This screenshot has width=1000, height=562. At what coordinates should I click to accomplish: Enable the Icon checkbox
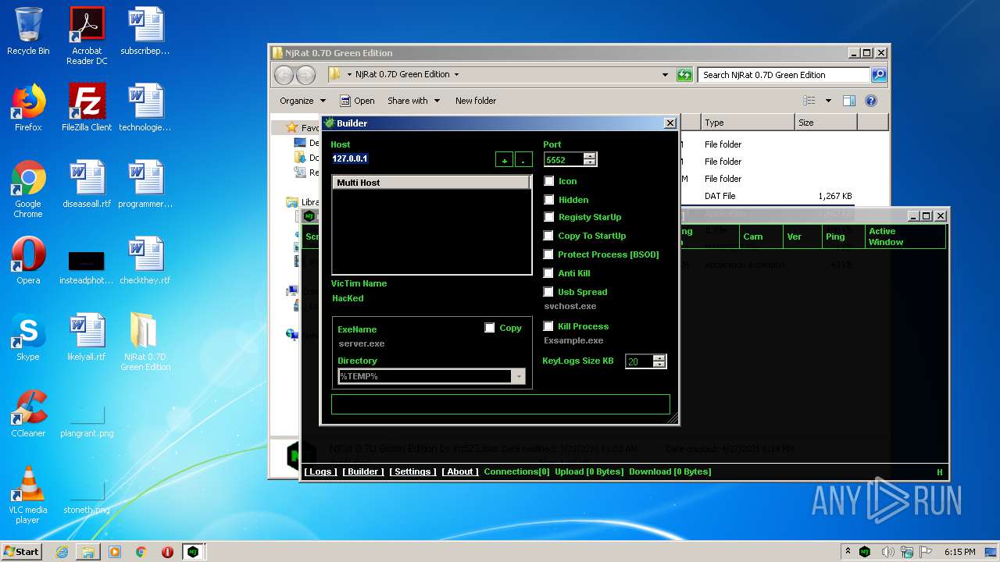549,181
